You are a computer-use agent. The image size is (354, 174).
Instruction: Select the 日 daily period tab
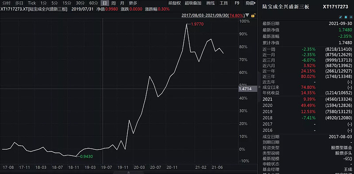click(x=104, y=3)
